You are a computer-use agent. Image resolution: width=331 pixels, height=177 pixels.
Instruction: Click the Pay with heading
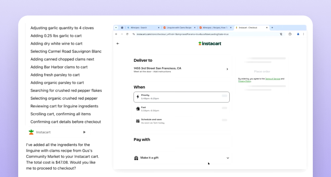pyautogui.click(x=142, y=139)
